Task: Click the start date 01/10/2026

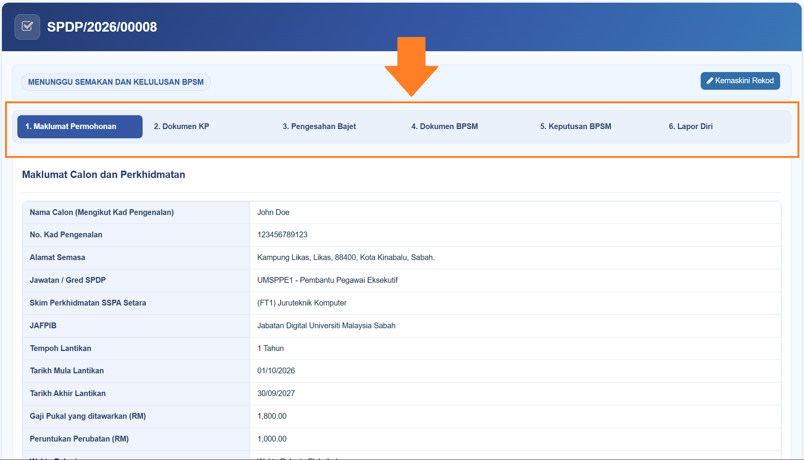Action: click(276, 371)
